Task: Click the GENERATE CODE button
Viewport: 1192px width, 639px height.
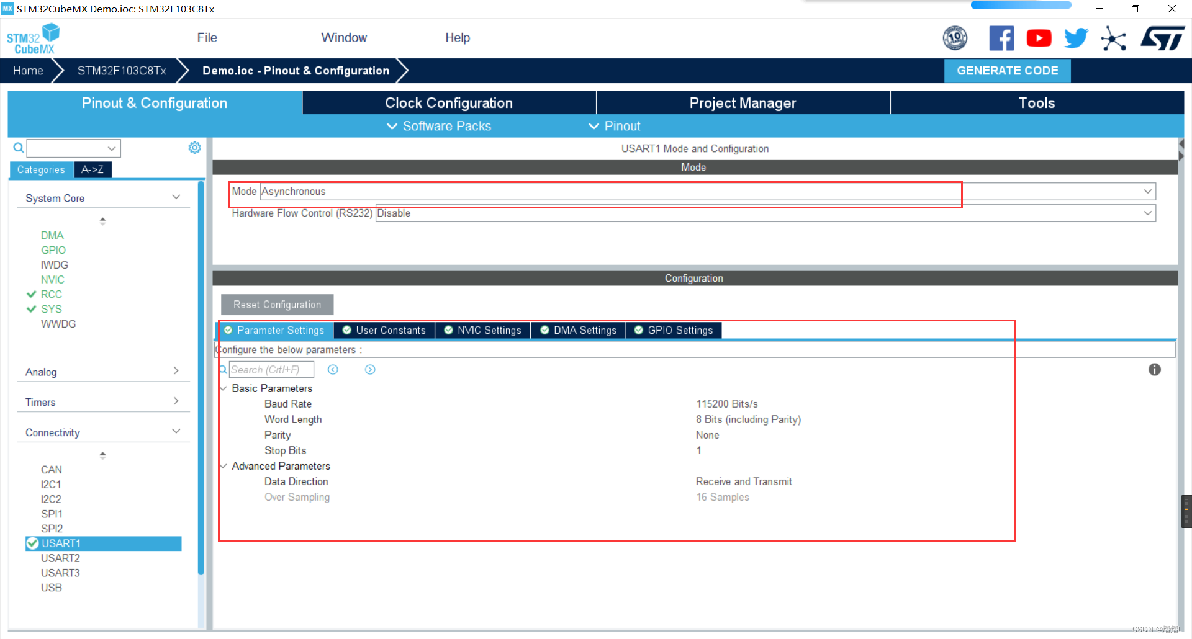Action: click(1007, 71)
